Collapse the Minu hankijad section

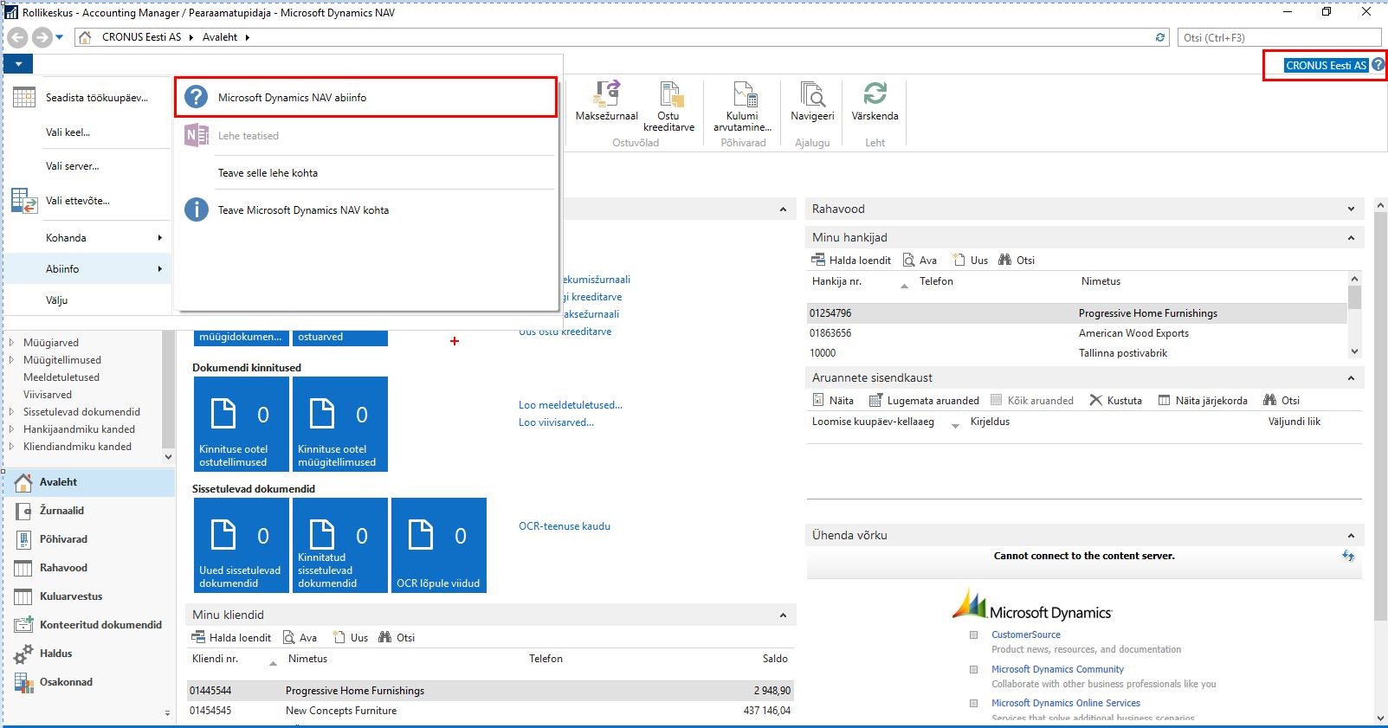(x=1351, y=237)
